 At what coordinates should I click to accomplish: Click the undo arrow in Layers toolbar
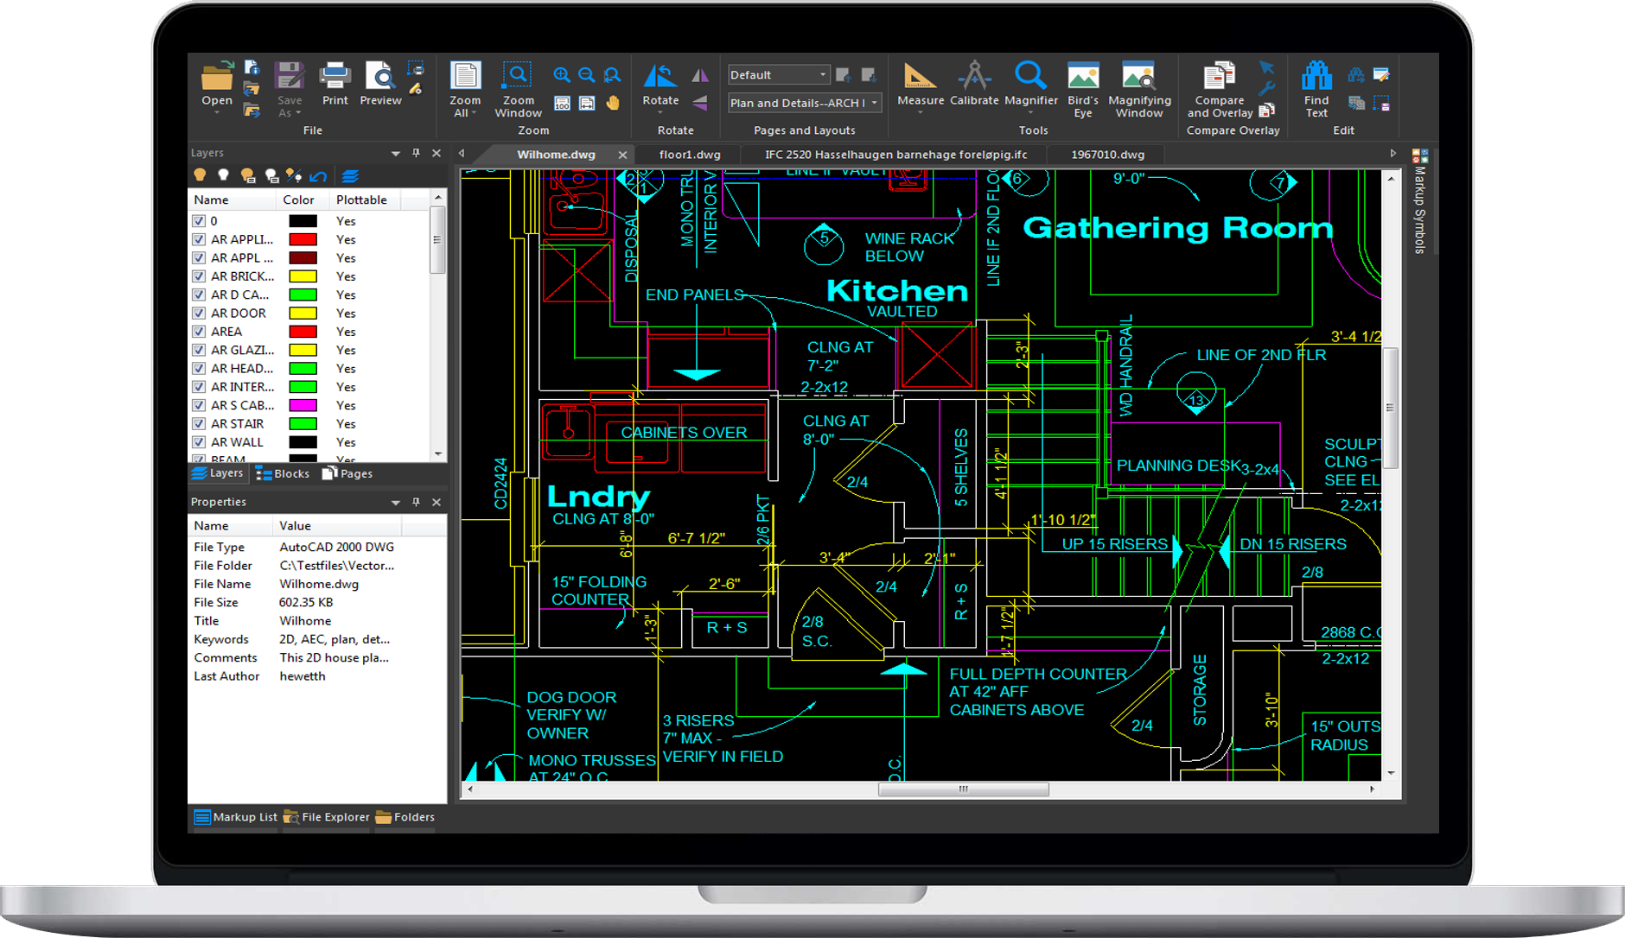[319, 176]
